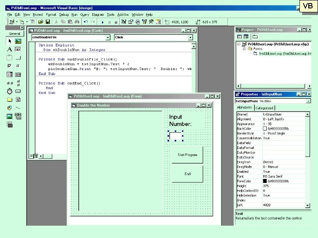318x238 pixels.
Task: Select the TextBox tool in toolbox
Action: [x=18, y=49]
